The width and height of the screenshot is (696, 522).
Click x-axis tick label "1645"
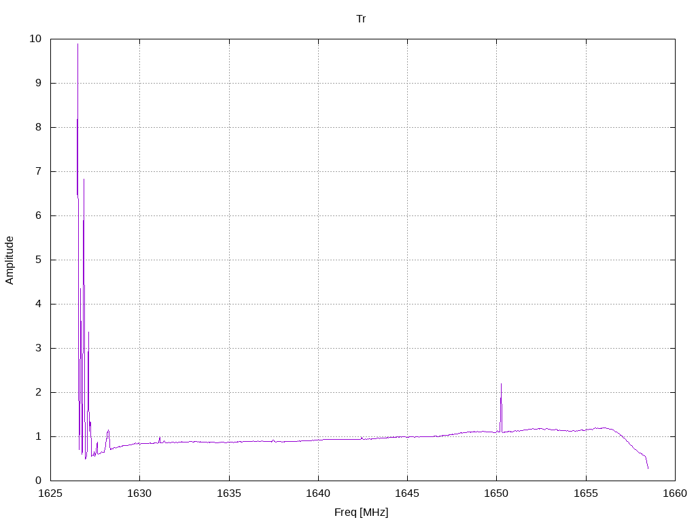click(x=408, y=493)
